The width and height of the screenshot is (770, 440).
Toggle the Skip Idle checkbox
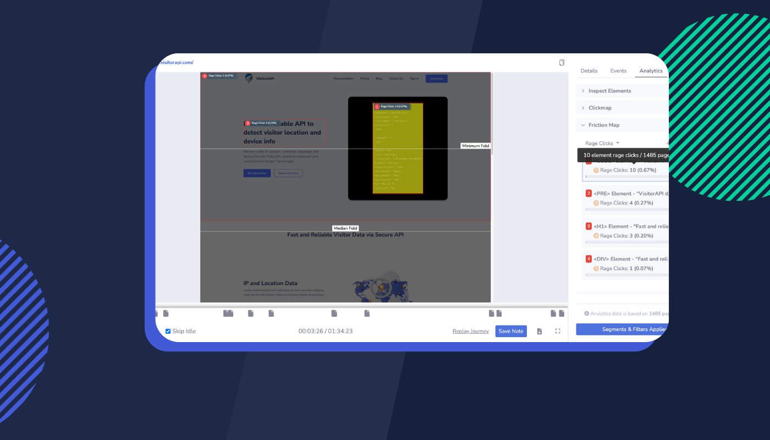point(168,331)
